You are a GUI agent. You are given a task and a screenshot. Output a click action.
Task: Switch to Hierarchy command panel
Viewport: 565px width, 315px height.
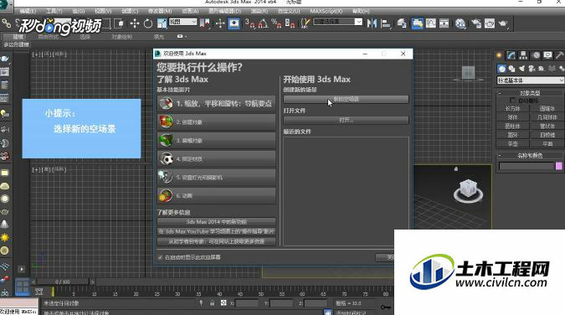523,55
